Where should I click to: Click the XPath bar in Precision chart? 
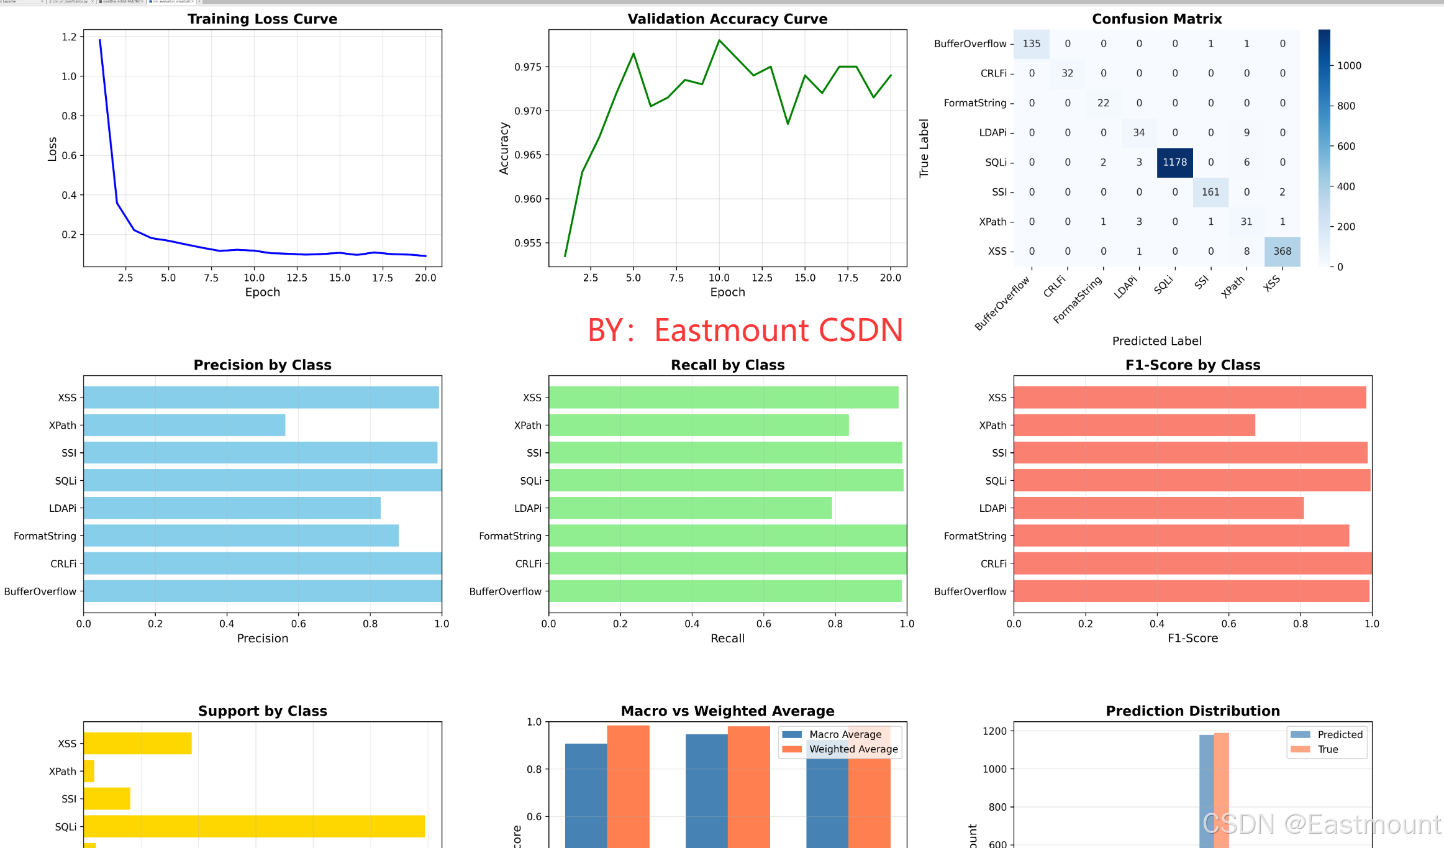[184, 425]
